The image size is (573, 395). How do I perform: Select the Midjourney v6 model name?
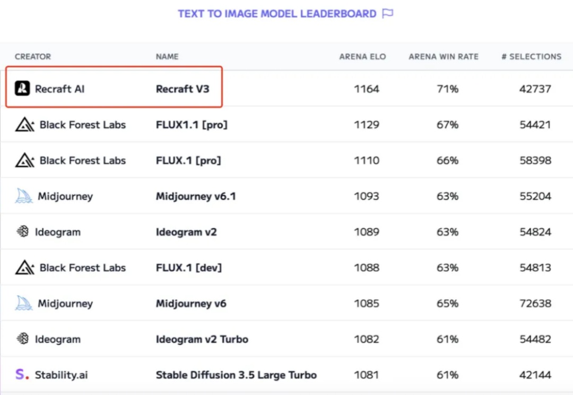[x=191, y=304]
